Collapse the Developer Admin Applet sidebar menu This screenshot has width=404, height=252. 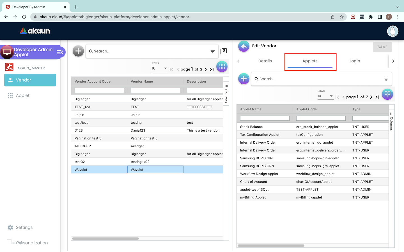[x=60, y=52]
